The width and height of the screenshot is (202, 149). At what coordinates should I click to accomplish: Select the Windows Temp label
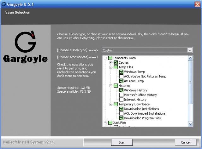click(x=134, y=72)
